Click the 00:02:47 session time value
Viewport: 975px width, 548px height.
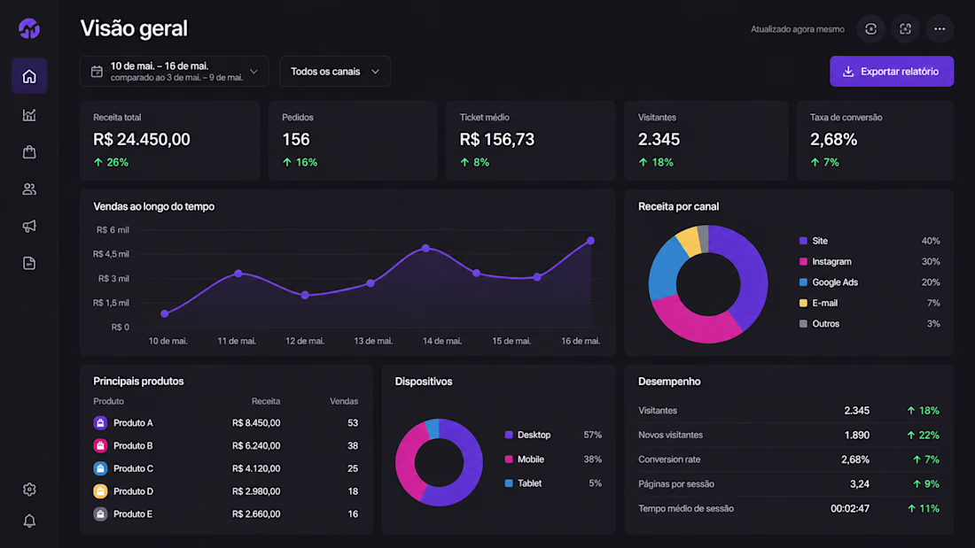850,508
